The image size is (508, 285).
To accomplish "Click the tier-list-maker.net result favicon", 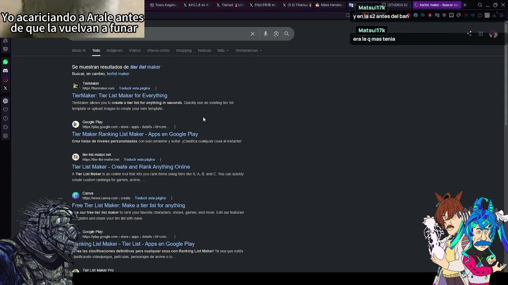I will point(75,157).
